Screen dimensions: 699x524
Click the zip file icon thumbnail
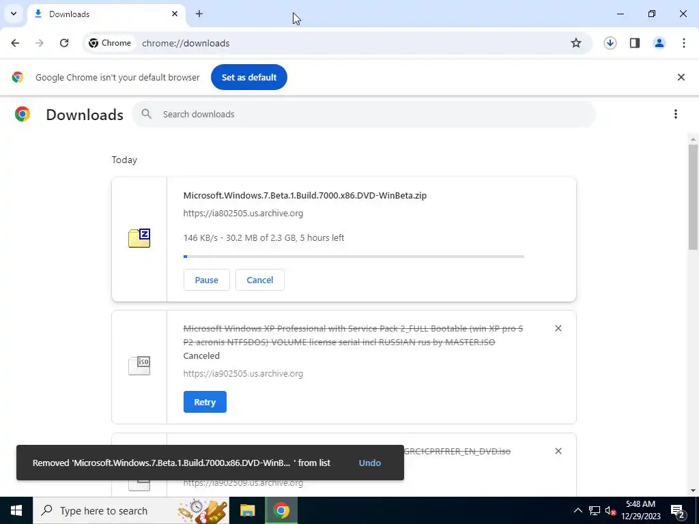pos(139,238)
